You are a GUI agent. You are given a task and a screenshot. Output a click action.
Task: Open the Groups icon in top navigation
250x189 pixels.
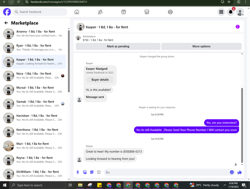tap(170, 12)
